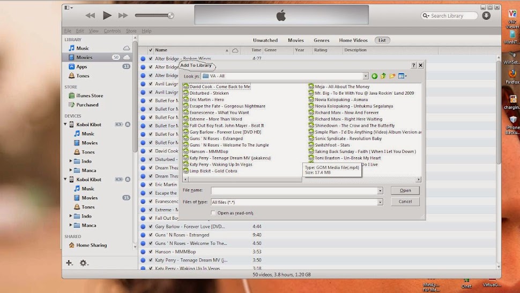Screen dimensions: 520x293
Task: Click the add playlist plus button
Action: click(69, 263)
